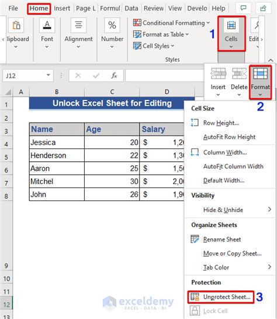This screenshot has height=319, width=277.
Task: Click the Insert Function fx icon
Action: point(114,76)
